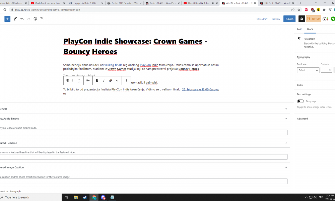The image size is (335, 201).
Task: Click the custom font size field
Action: pos(326,70)
